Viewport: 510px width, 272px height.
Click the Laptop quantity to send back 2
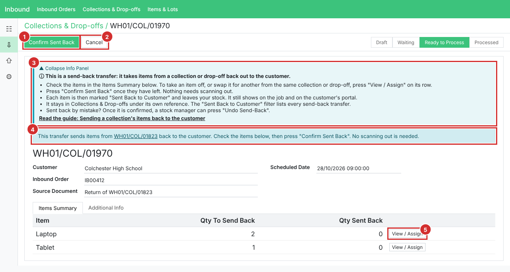tap(253, 234)
